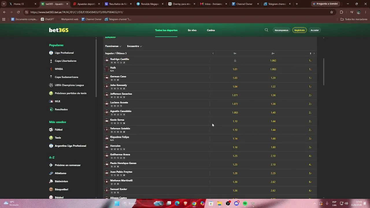Open File Explorer from taskbar
370x208 pixels.
click(x=219, y=203)
